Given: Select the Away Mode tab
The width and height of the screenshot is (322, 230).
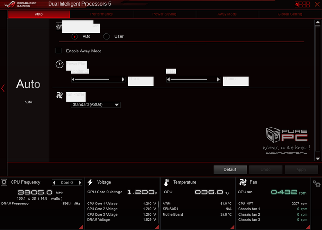Looking at the screenshot, I should pyautogui.click(x=227, y=14).
